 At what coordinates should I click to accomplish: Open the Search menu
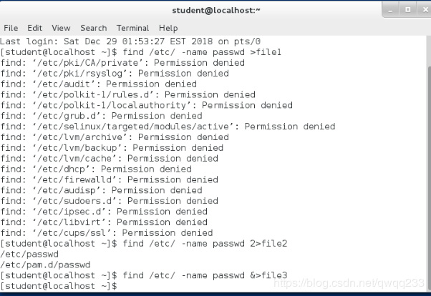[94, 28]
